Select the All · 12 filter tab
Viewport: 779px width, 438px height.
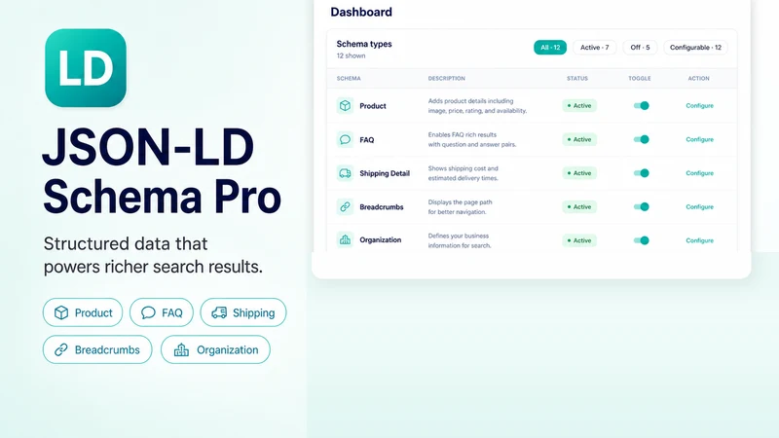(x=550, y=47)
